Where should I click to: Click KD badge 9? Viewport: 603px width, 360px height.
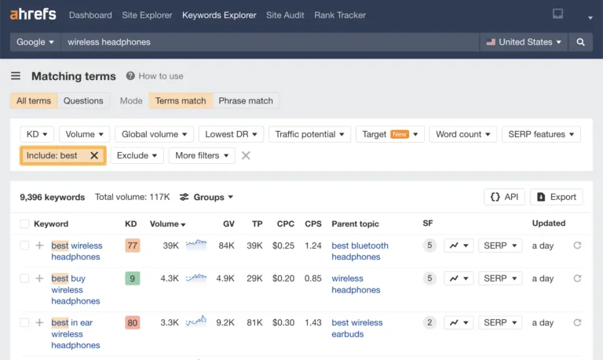132,278
